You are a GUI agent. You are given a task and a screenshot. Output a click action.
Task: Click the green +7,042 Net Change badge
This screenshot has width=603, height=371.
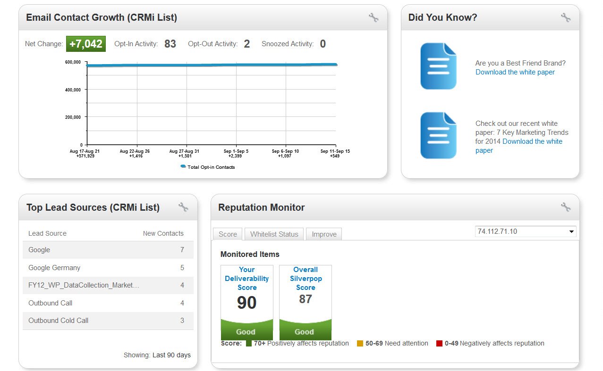point(85,44)
